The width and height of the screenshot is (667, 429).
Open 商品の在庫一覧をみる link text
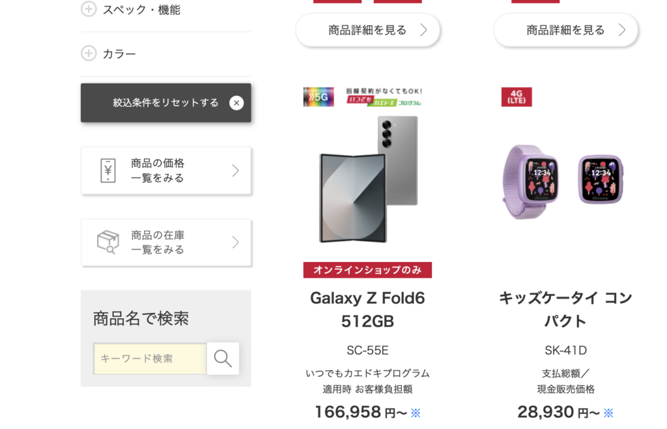(x=158, y=242)
